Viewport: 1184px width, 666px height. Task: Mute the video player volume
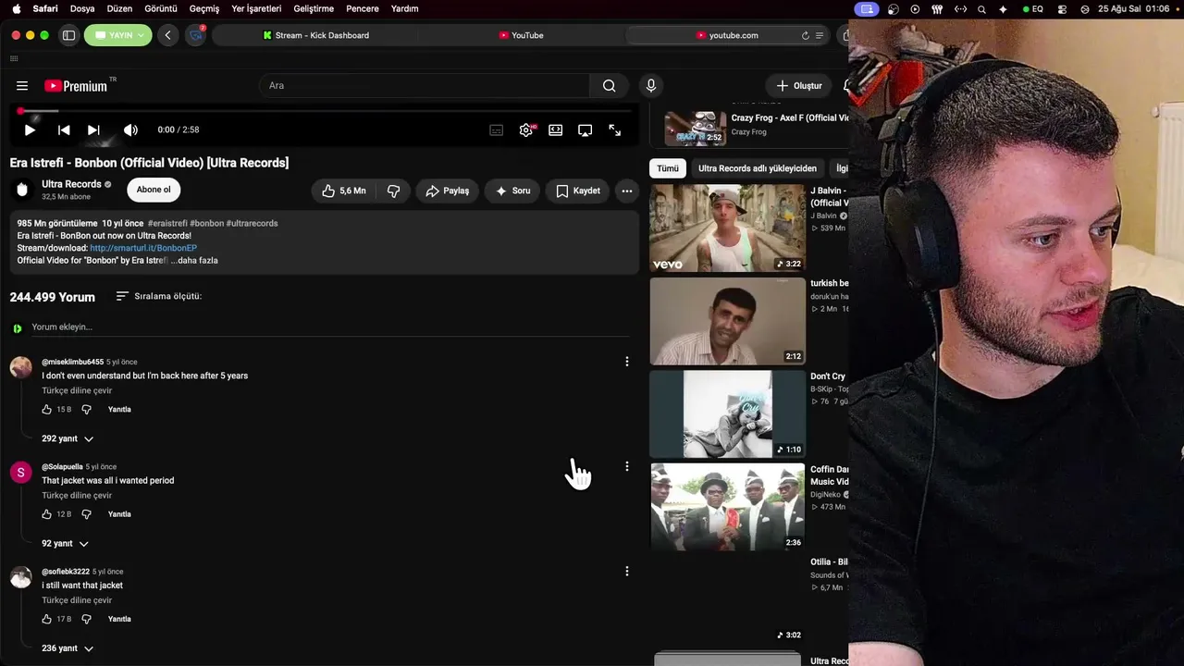coord(130,130)
